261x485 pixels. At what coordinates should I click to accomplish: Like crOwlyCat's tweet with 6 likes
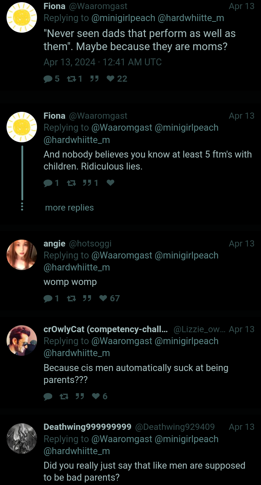pos(96,396)
